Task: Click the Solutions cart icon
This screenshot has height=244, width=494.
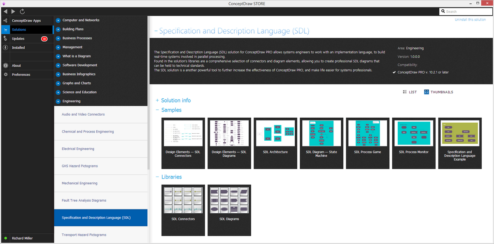Action: click(5, 30)
